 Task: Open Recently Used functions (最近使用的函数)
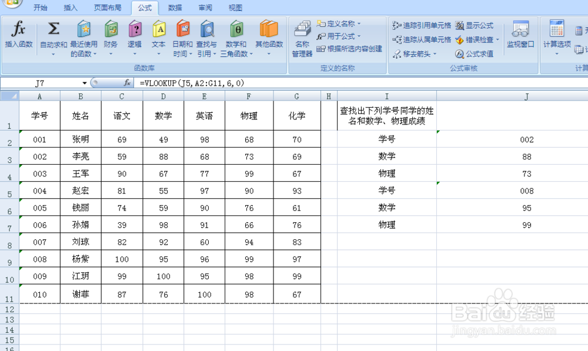[83, 39]
